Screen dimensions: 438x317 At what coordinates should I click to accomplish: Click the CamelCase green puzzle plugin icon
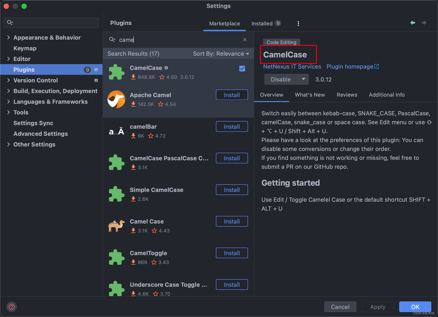[x=116, y=72]
